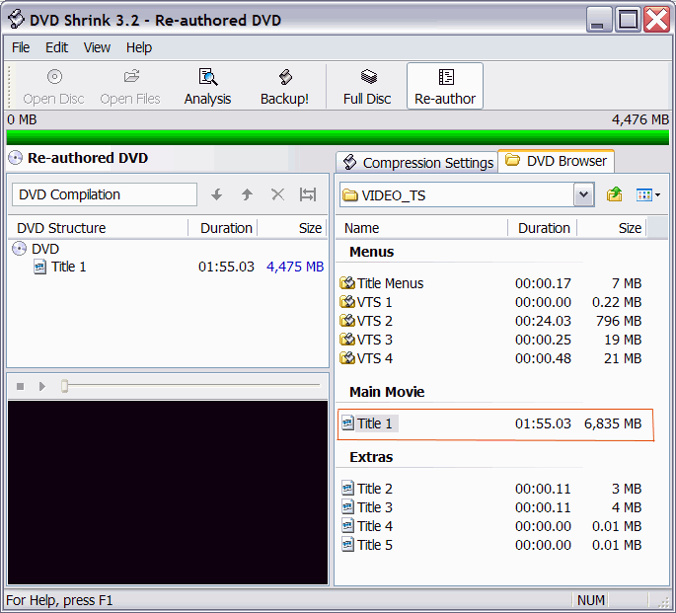Click the window resize grip
This screenshot has height=613, width=676.
point(664,603)
